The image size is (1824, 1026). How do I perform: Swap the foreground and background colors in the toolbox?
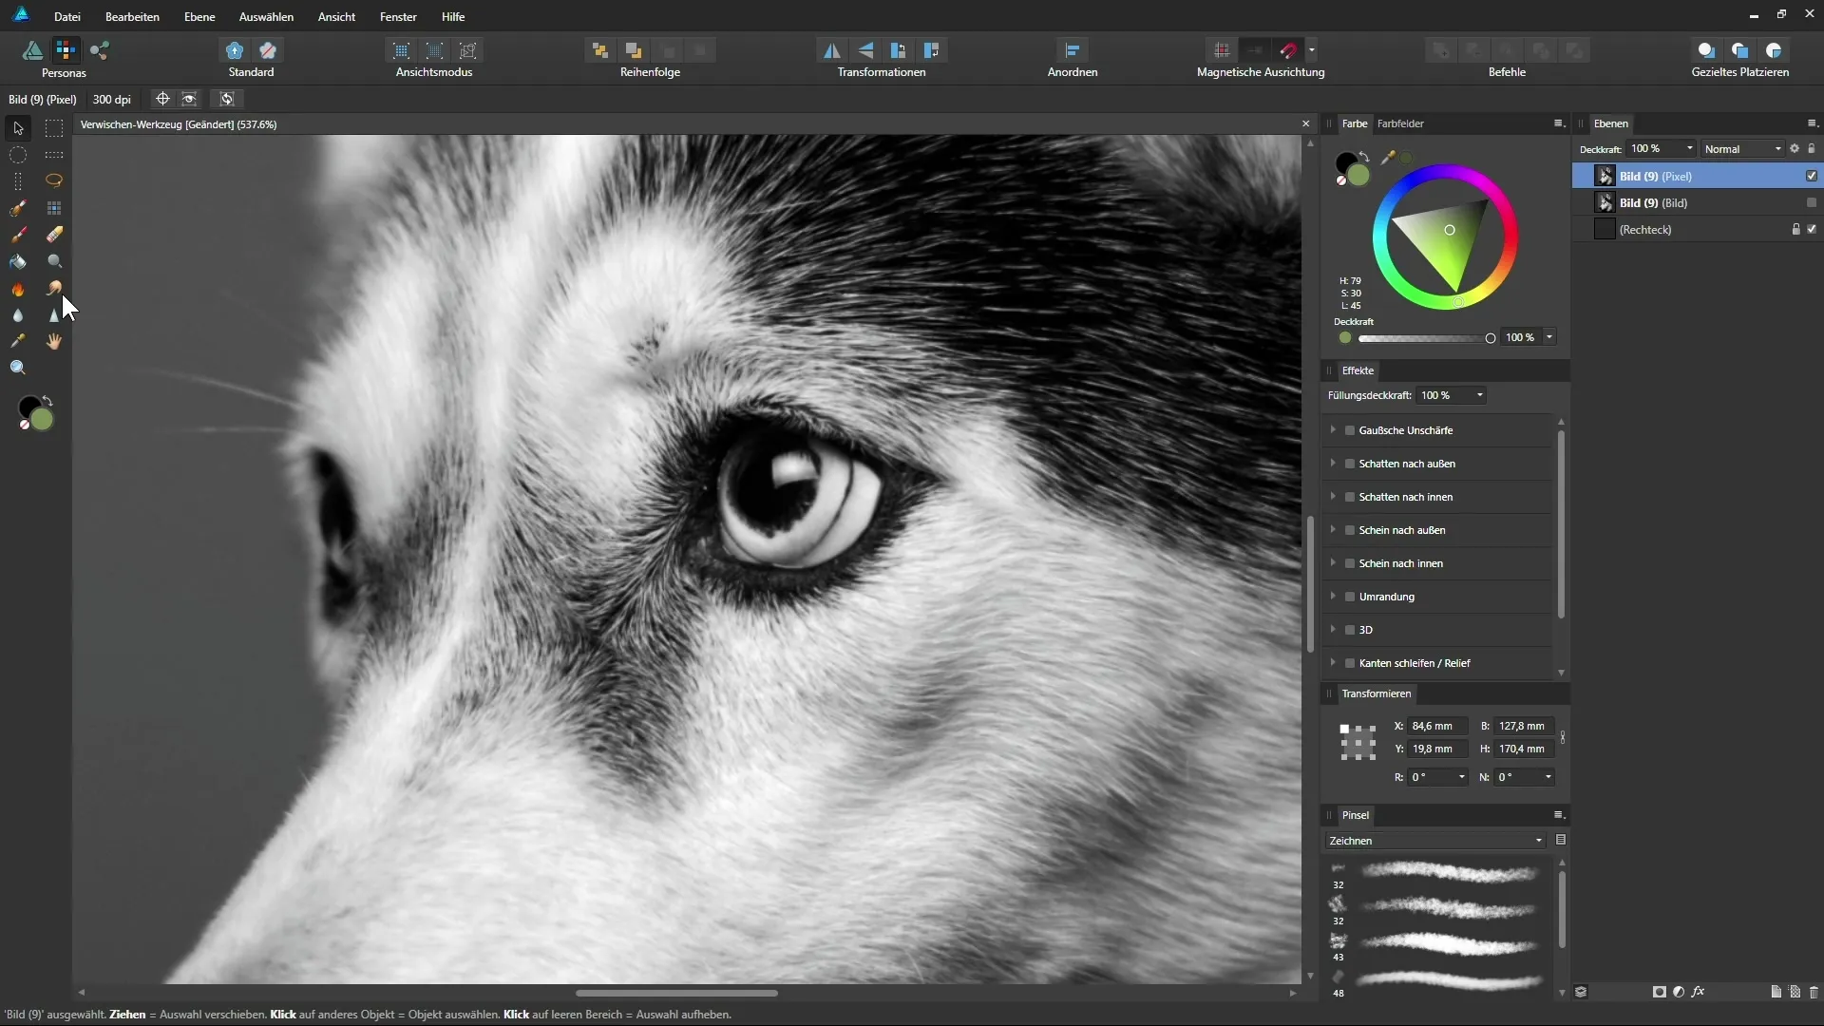(x=47, y=401)
